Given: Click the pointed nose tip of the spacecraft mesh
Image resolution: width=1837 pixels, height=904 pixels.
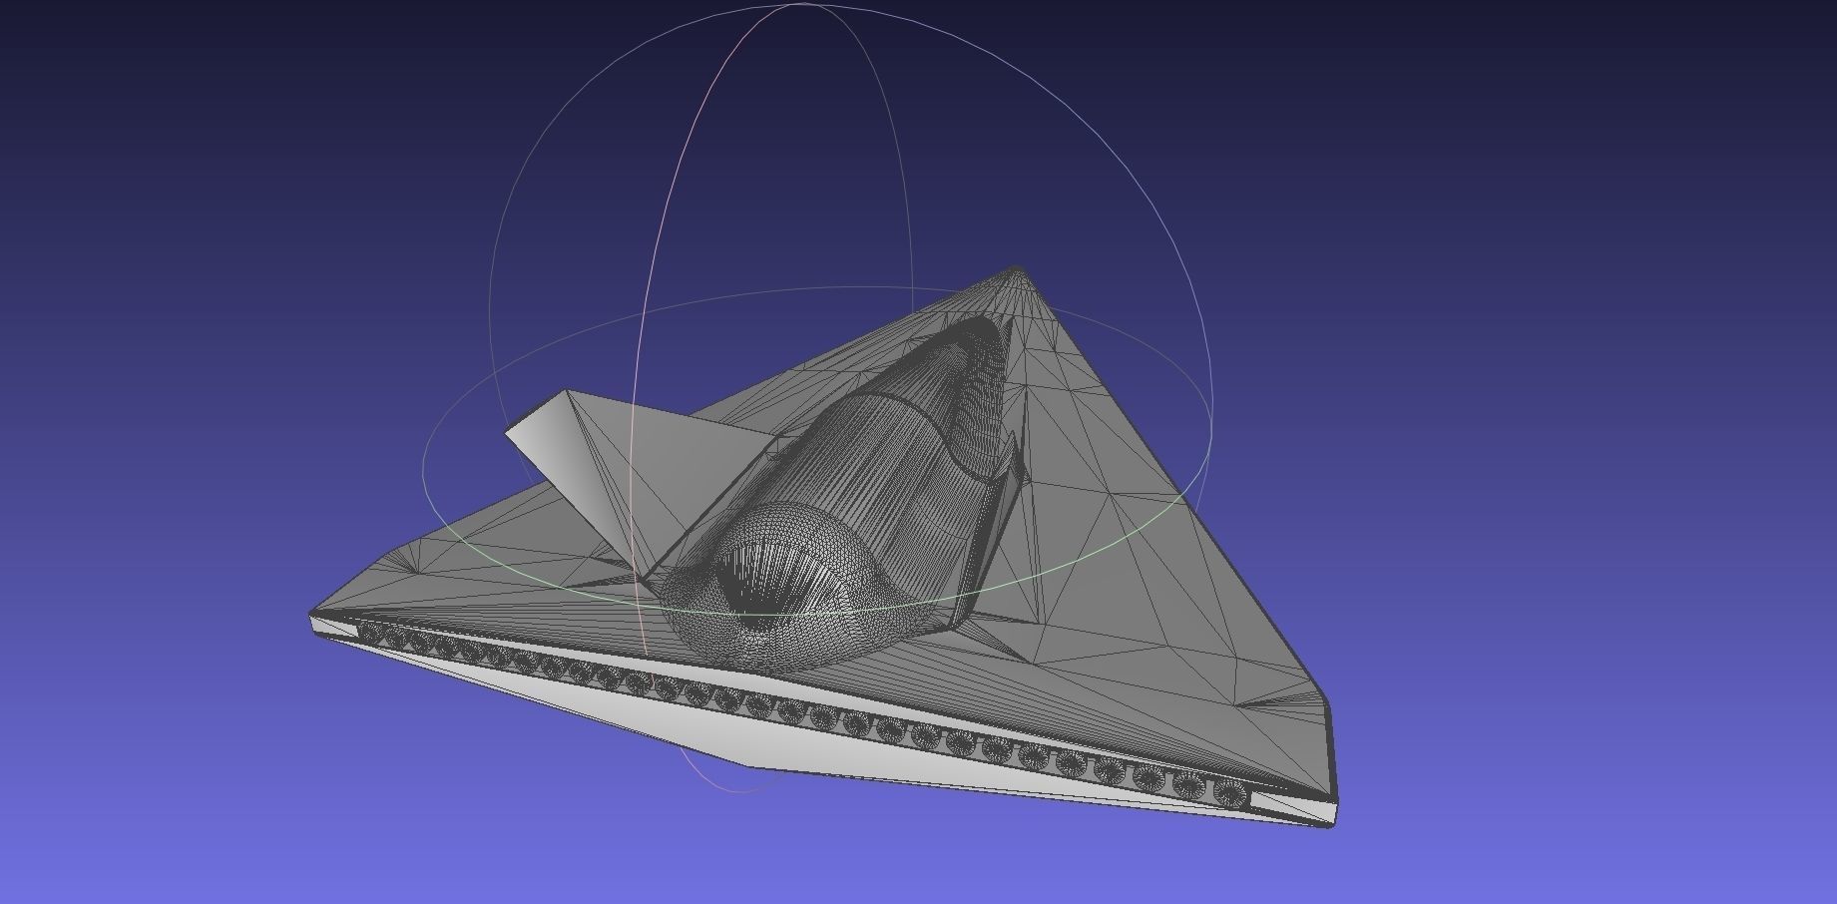Looking at the screenshot, I should pyautogui.click(x=1016, y=270).
